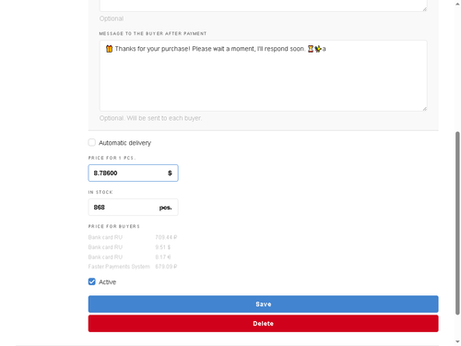Image resolution: width=461 pixels, height=346 pixels.
Task: Grab the message textarea resize handle
Action: point(424,109)
